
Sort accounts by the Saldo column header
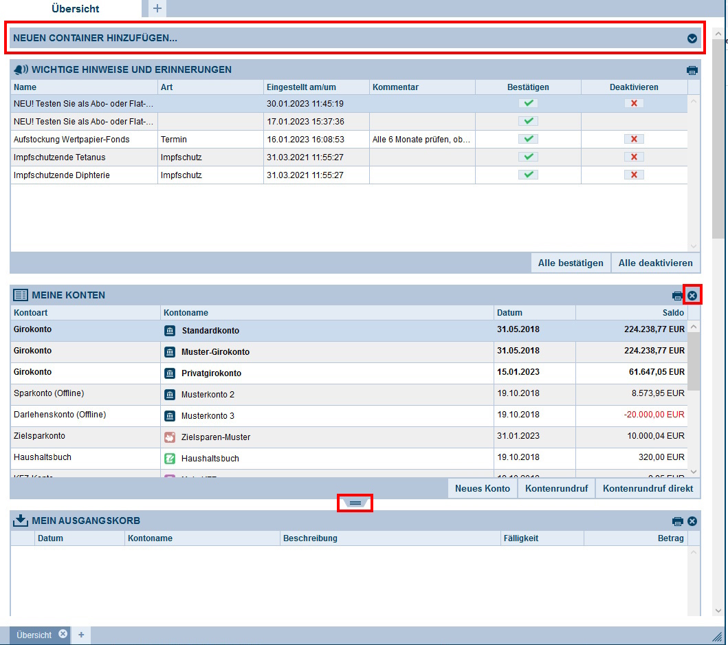632,313
